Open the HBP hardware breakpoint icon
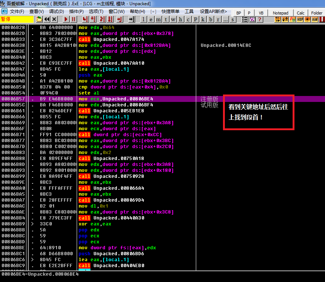 (300, 19)
